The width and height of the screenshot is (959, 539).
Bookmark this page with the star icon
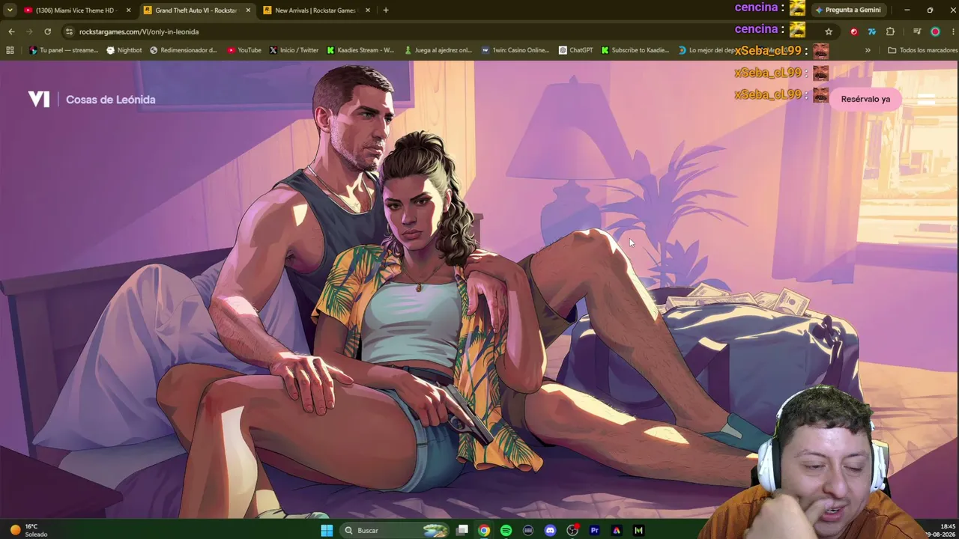829,31
